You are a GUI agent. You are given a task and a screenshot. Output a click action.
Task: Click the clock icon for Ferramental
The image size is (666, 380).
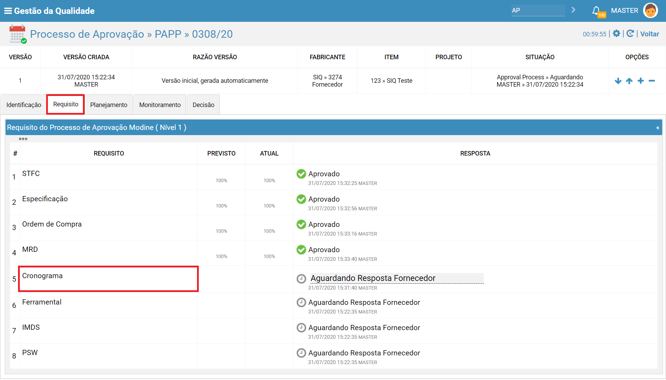pos(301,302)
